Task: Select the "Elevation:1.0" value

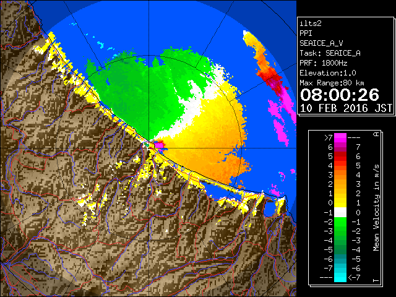Action: click(x=328, y=73)
